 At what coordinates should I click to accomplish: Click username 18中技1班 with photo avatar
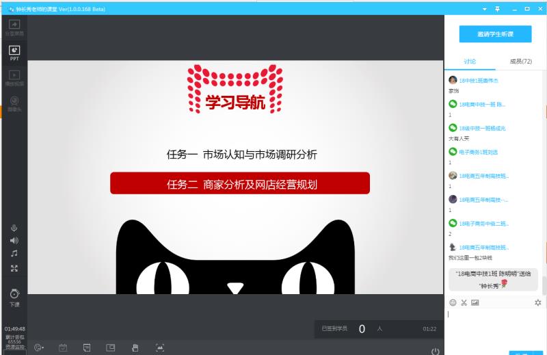tap(478, 81)
